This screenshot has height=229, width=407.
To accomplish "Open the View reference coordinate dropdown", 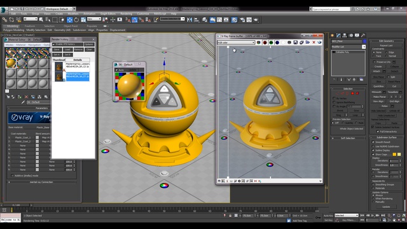I will 94,19.
